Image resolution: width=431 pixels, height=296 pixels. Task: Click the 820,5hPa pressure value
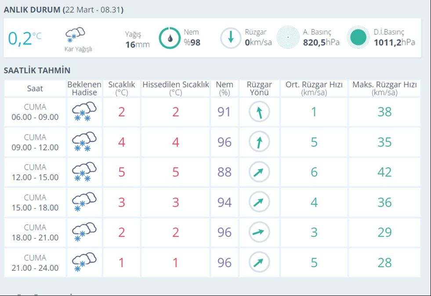coord(321,43)
